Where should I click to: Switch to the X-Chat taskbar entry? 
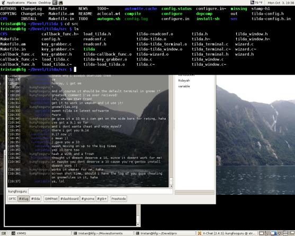[x=227, y=233]
